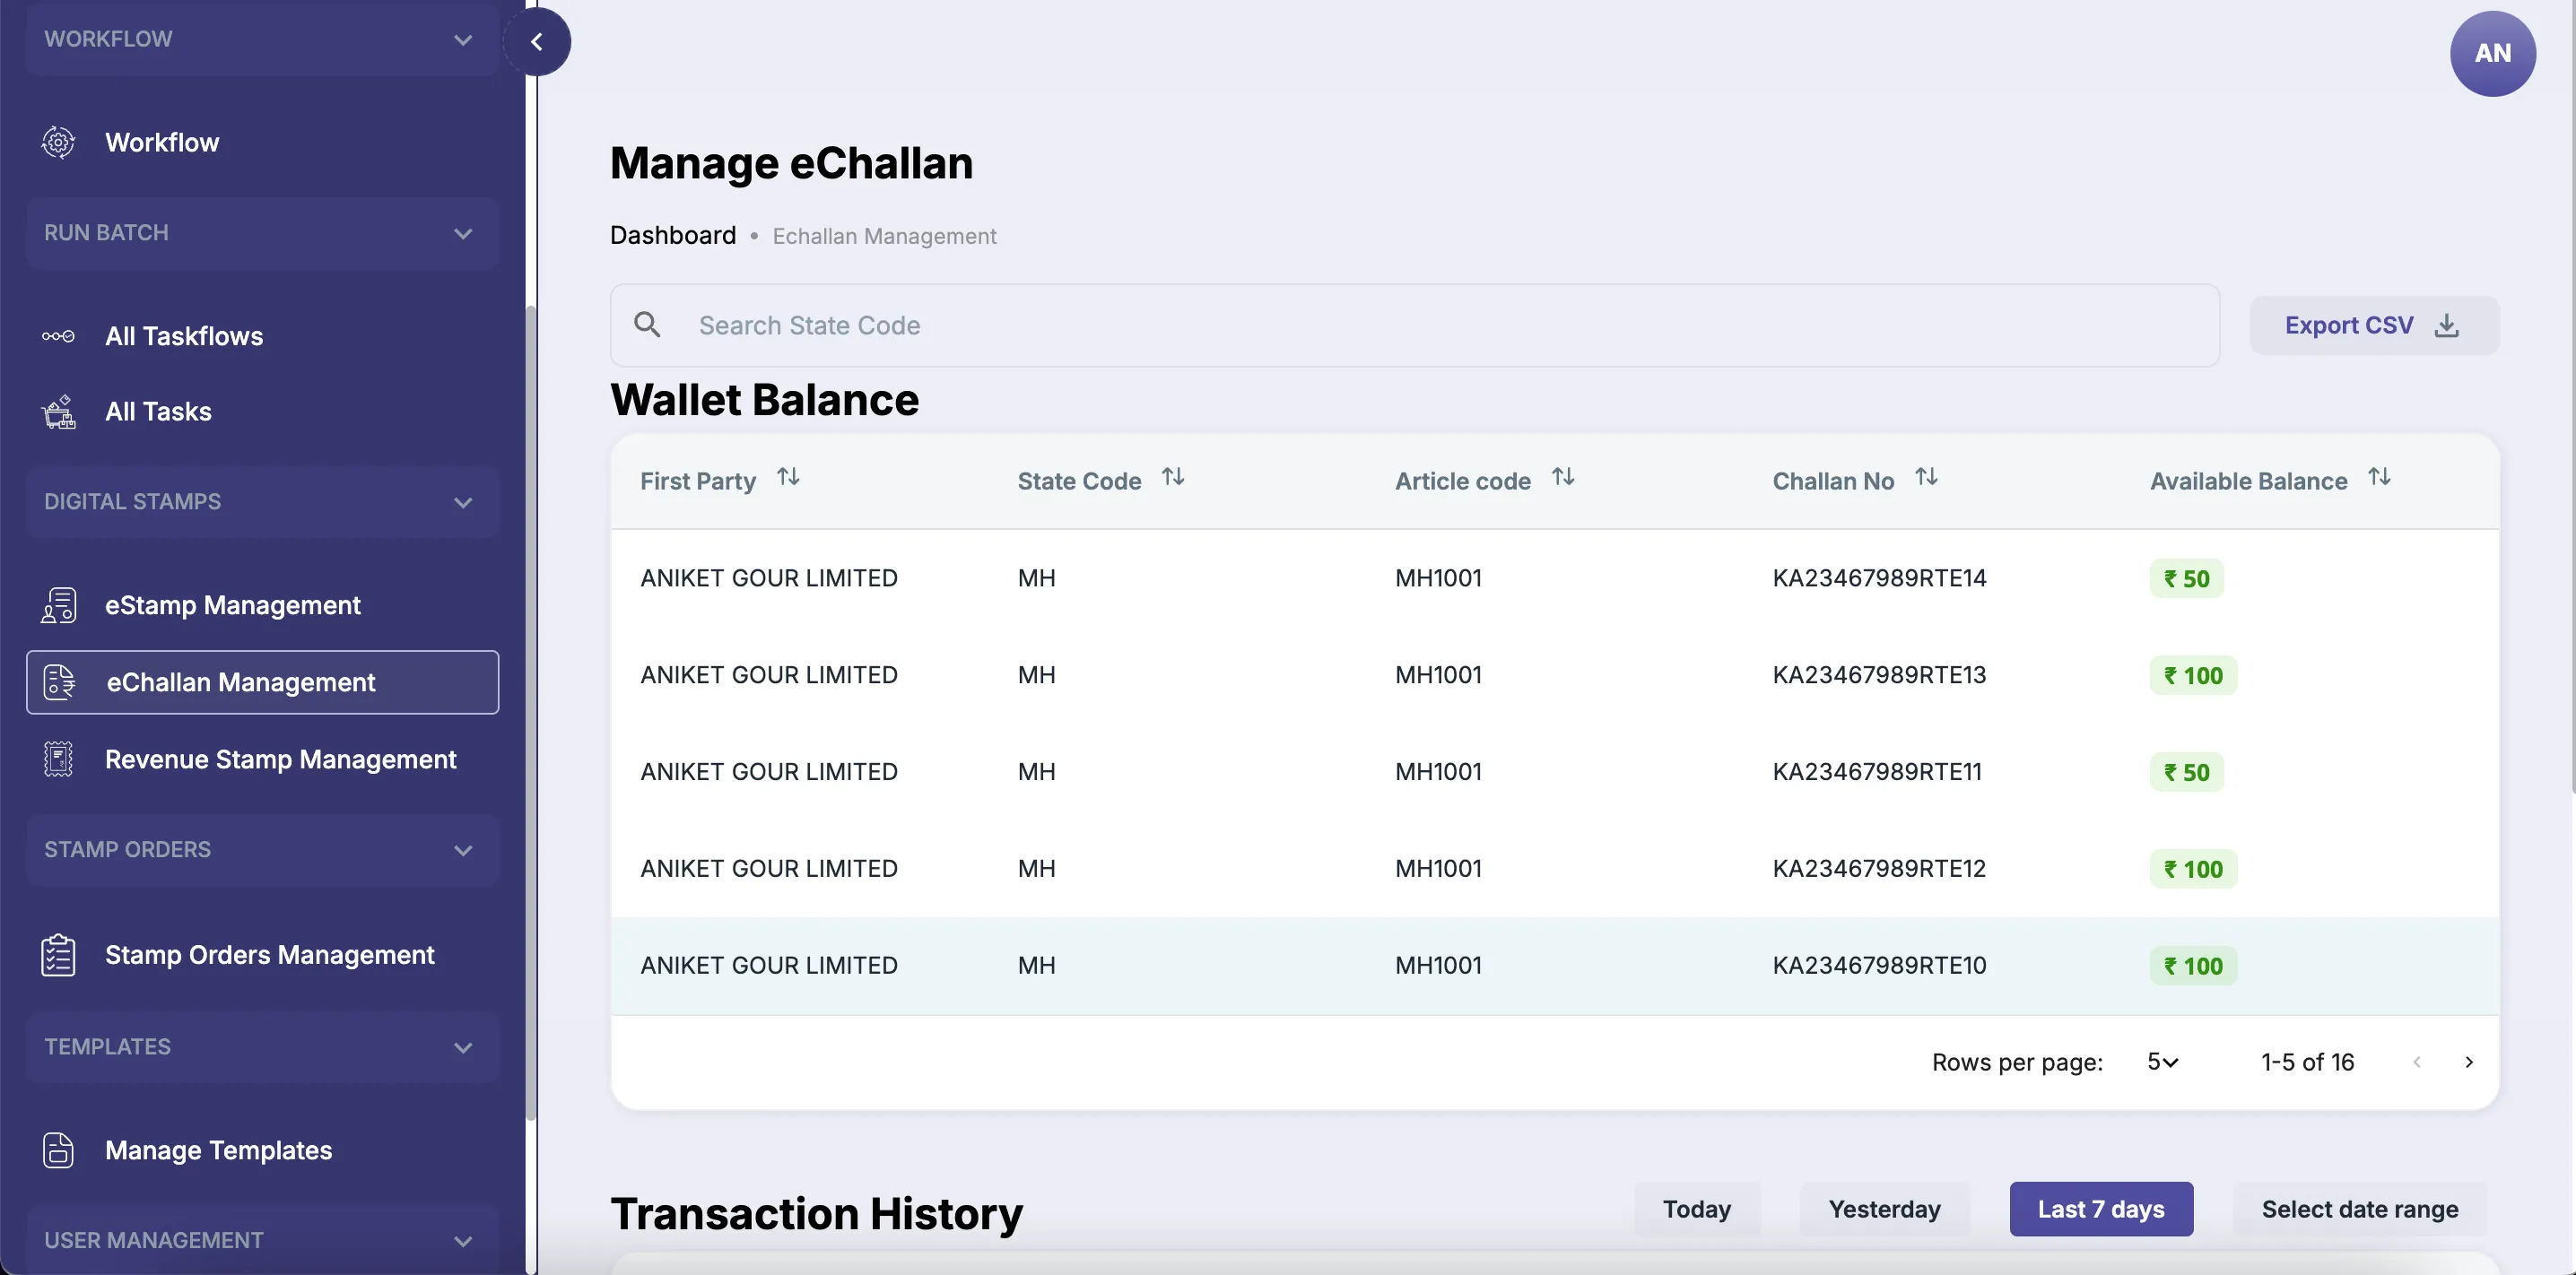Sort by Available Balance column arrows

click(x=2379, y=477)
